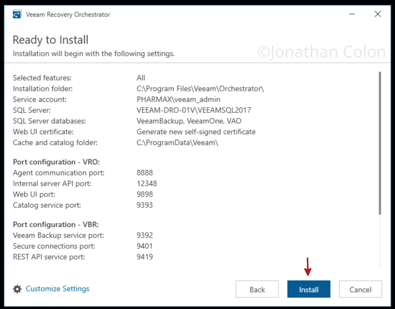Click the Agent communication port value 8888

(145, 173)
